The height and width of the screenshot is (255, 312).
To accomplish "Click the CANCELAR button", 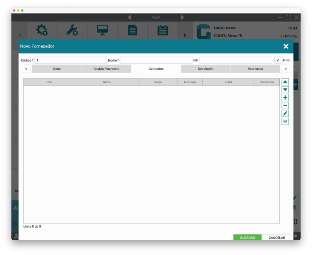I will point(277,238).
